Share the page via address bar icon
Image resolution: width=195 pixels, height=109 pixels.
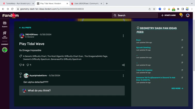150,9
